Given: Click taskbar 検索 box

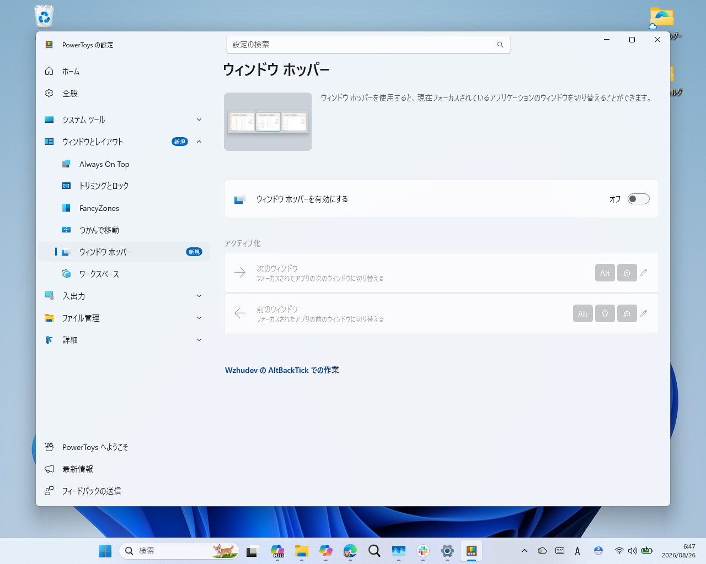Looking at the screenshot, I should click(179, 551).
